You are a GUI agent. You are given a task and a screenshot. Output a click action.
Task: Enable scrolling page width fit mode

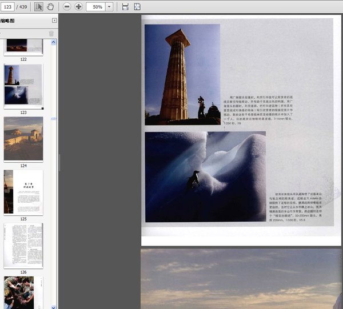click(x=125, y=6)
